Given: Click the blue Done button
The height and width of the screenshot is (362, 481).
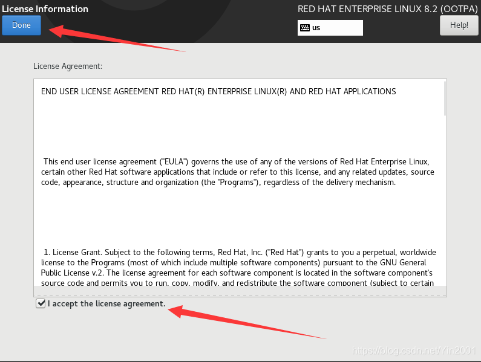Looking at the screenshot, I should pos(21,25).
